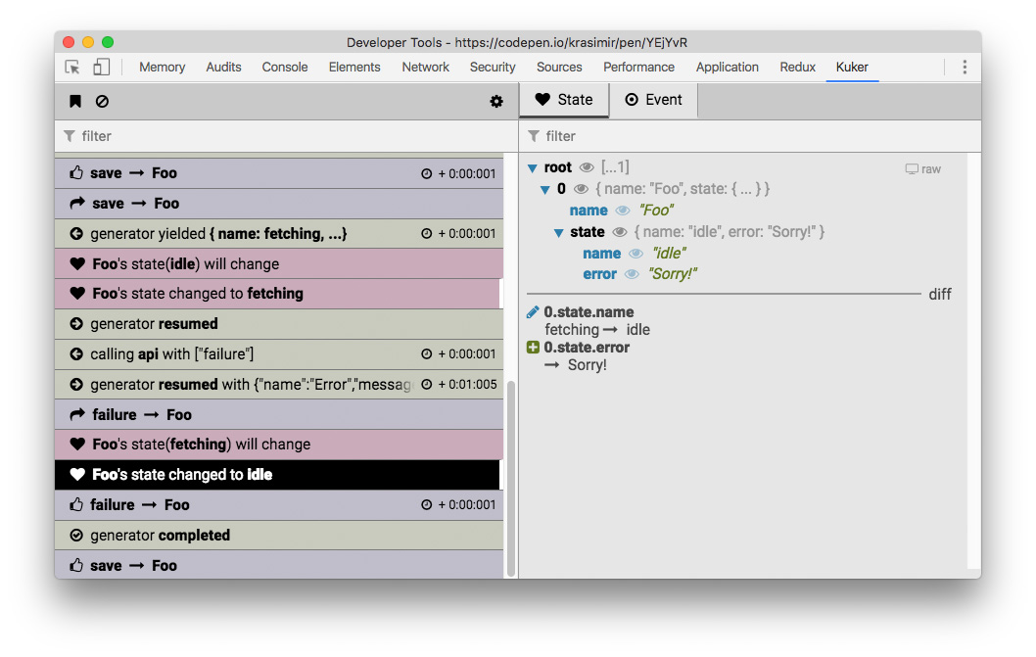1036x657 pixels.
Task: Click the heart icon on 'Foo's state changed to fetching'
Action: click(x=77, y=294)
